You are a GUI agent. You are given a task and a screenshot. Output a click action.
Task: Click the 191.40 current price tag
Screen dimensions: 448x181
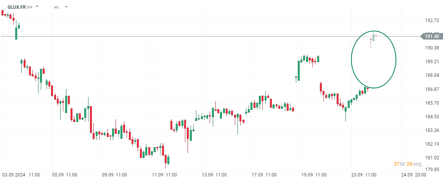(x=432, y=37)
